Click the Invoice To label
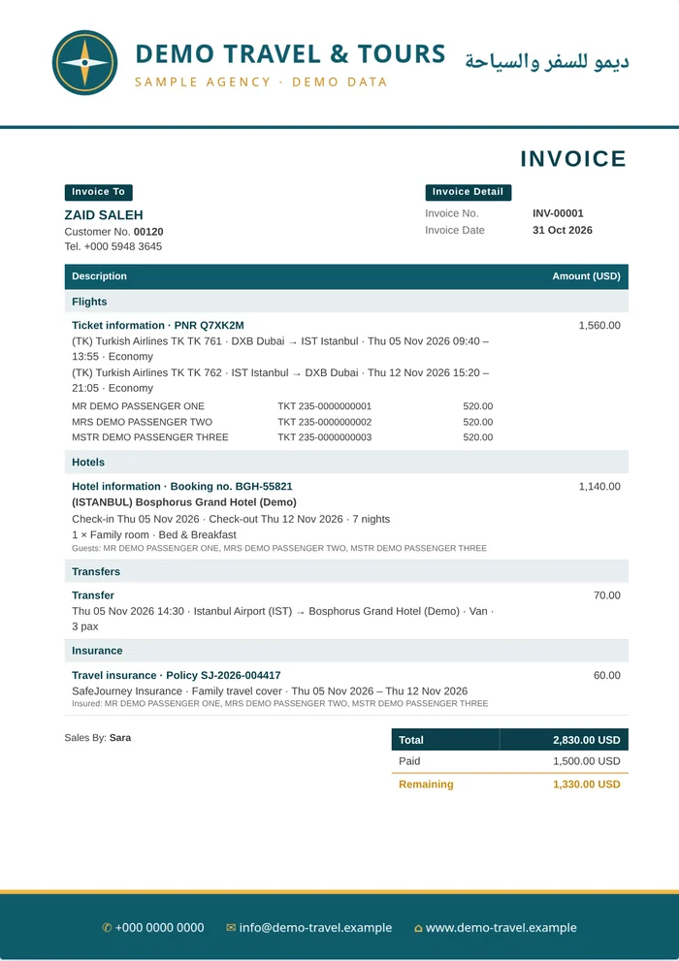 click(x=98, y=192)
